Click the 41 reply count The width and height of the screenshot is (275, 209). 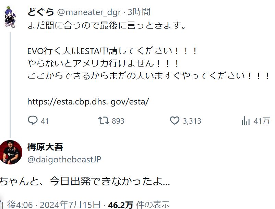coord(45,121)
